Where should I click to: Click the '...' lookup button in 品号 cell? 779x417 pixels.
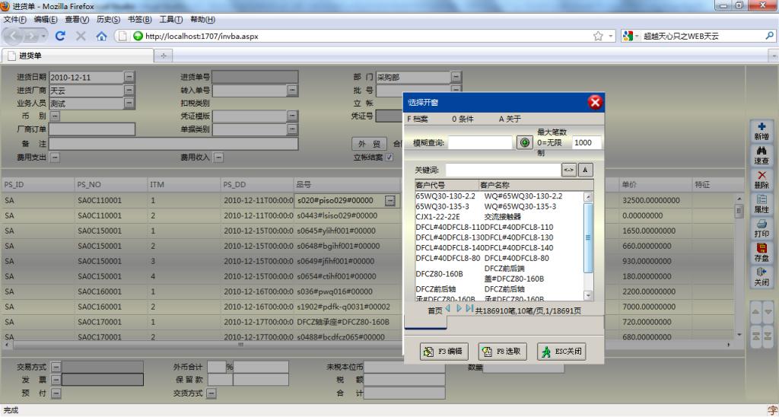coord(390,200)
